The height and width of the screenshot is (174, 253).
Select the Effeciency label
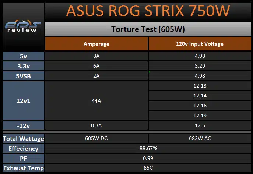pyautogui.click(x=24, y=149)
